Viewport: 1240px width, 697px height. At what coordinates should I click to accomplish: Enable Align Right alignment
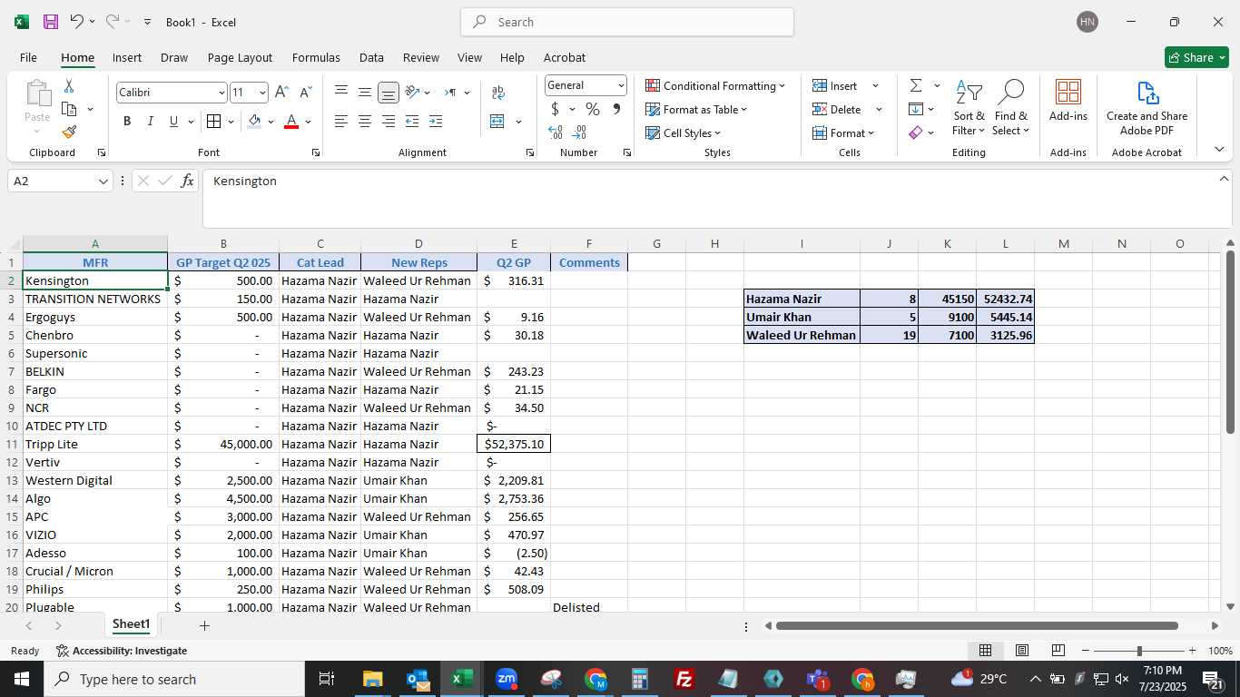coord(389,121)
